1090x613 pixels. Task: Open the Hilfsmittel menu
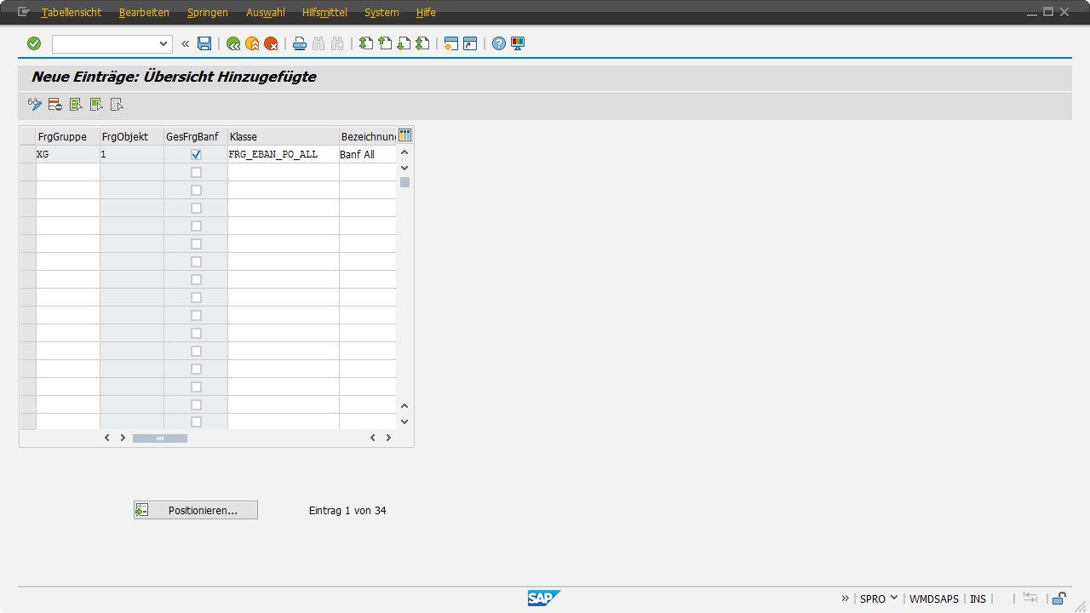324,13
